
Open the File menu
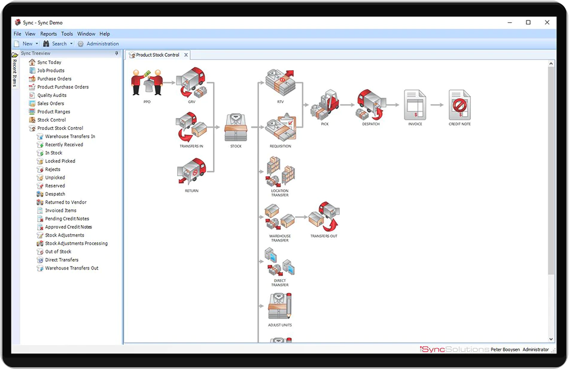point(17,34)
